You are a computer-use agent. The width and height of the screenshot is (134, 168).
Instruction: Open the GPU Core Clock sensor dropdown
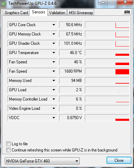[32, 25]
